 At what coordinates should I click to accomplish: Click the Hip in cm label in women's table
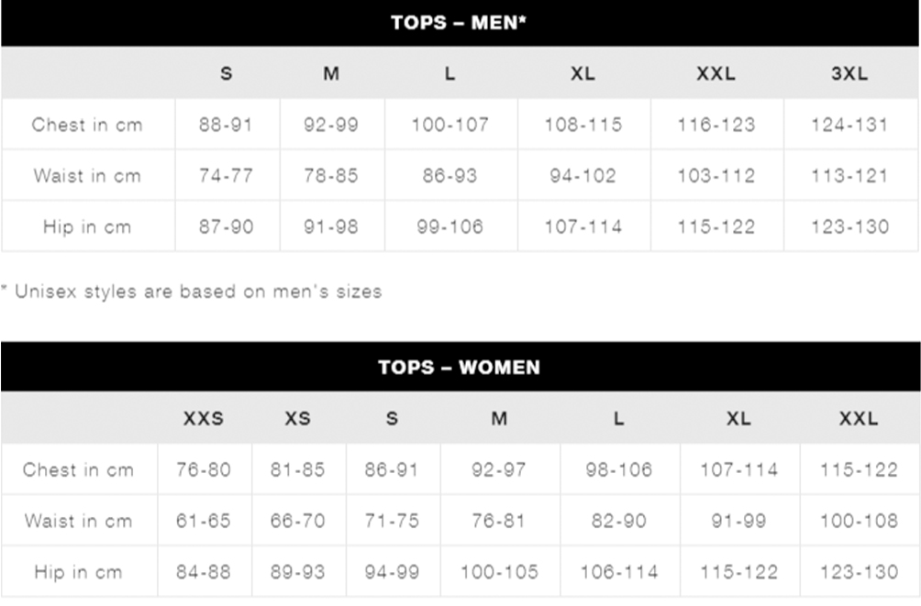(x=78, y=572)
